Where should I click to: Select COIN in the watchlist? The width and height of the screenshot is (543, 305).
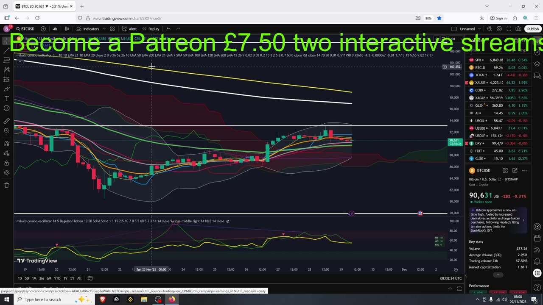pyautogui.click(x=498, y=90)
